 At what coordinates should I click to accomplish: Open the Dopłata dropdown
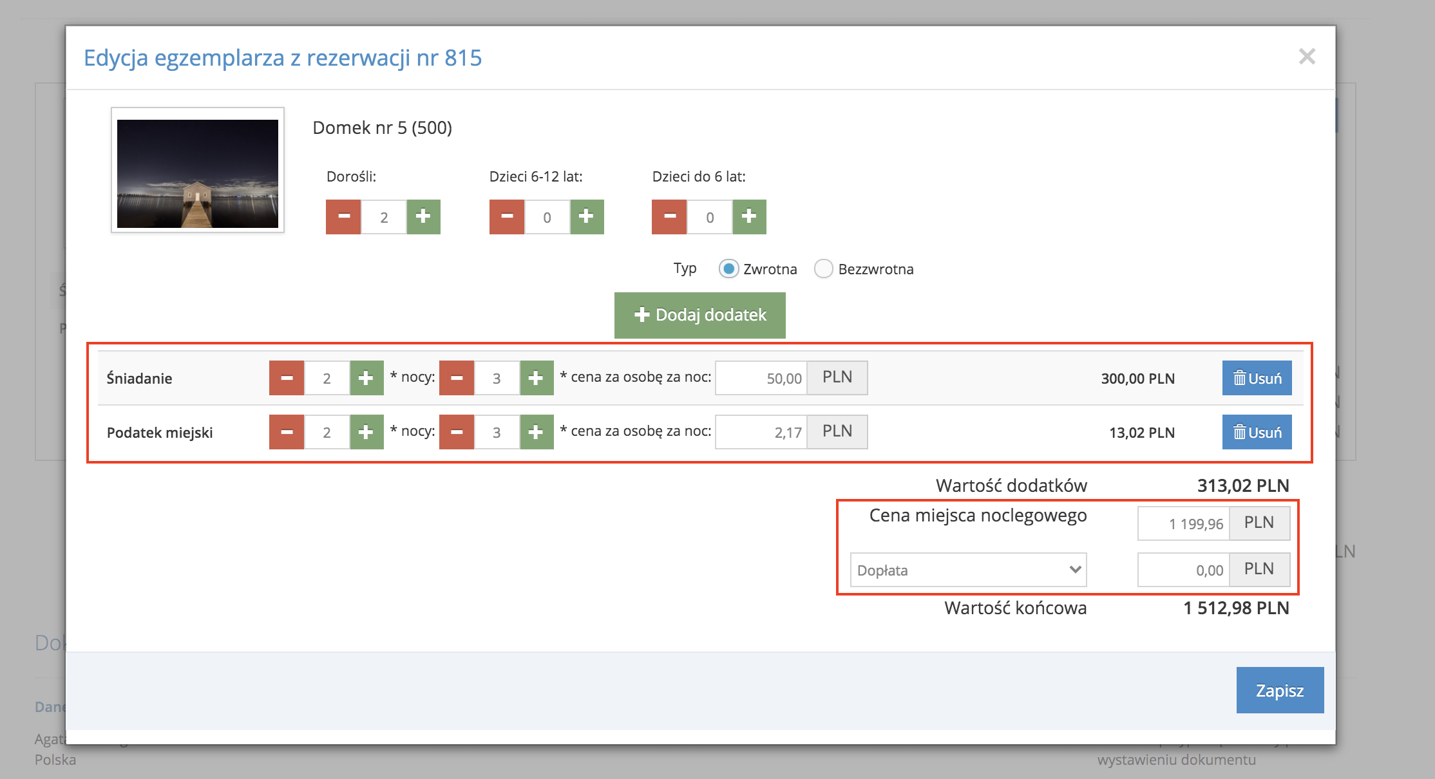pyautogui.click(x=968, y=570)
